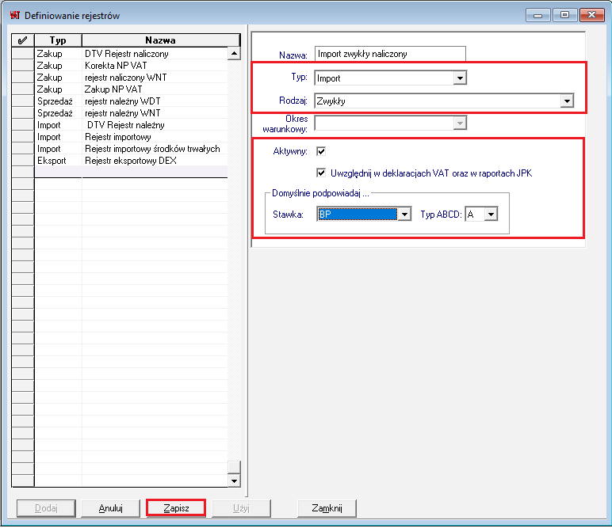Select row DTV Rejestr należny

point(131,125)
